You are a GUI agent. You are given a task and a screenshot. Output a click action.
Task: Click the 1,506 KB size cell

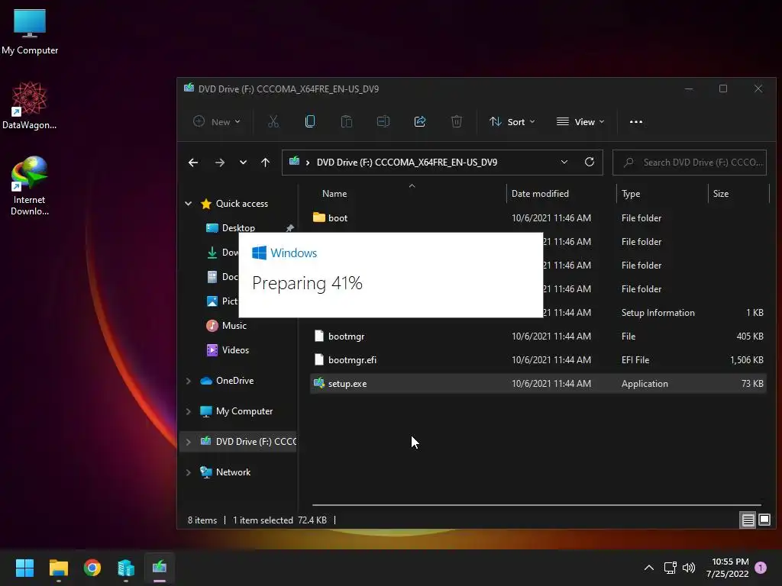click(747, 360)
